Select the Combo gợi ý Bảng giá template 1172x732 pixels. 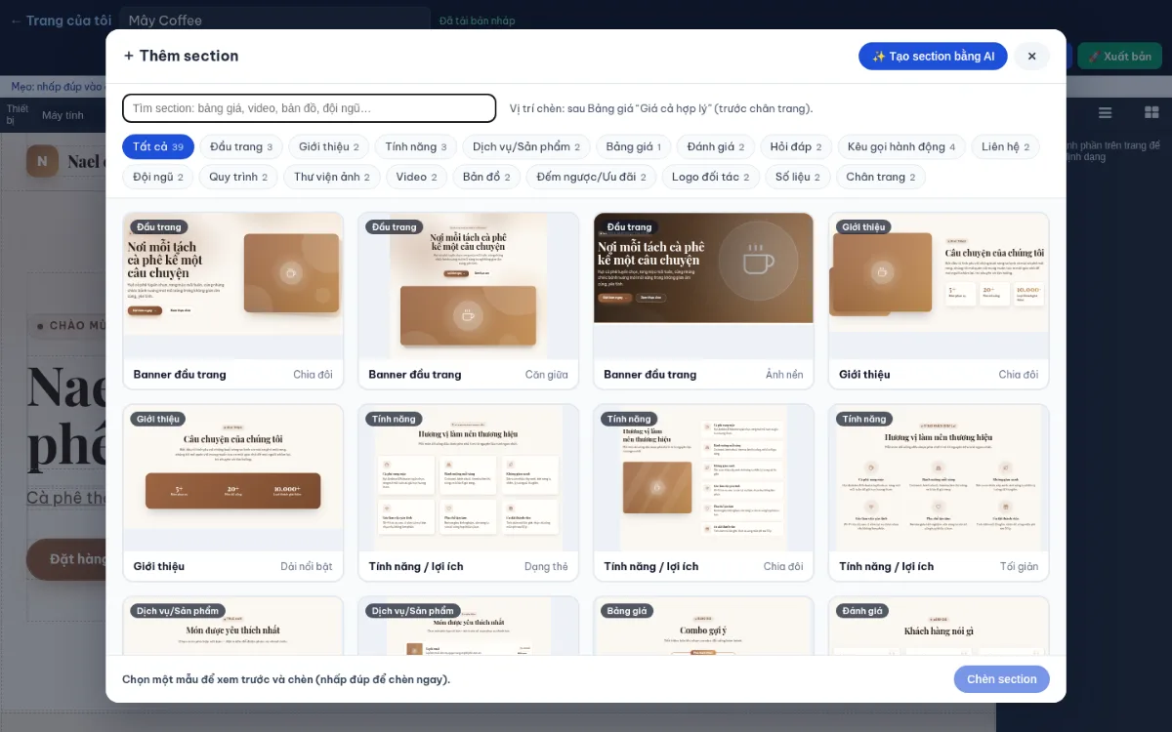703,626
